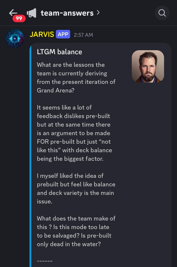Tap the yellow JARVIS username
The image size is (177, 267).
(42, 34)
